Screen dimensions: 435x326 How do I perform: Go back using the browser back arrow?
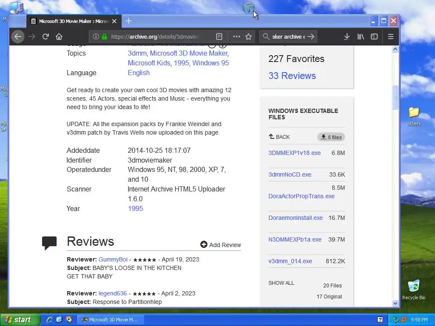point(18,37)
